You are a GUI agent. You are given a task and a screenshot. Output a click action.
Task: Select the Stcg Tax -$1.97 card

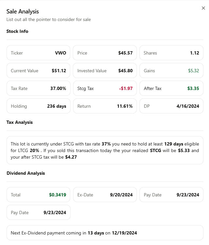tap(105, 88)
